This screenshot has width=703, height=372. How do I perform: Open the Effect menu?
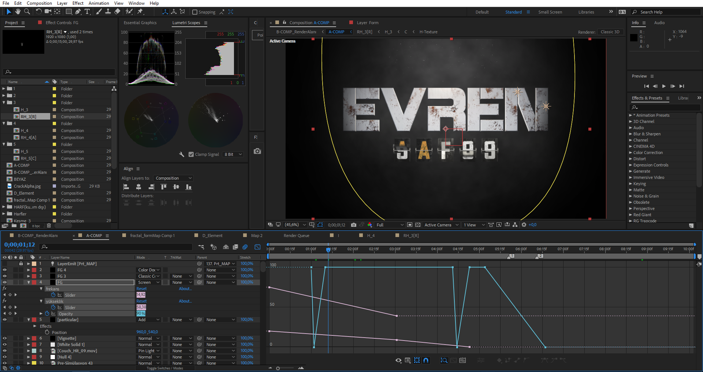tap(78, 3)
